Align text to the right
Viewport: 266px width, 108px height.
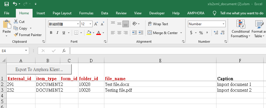coord(126,33)
